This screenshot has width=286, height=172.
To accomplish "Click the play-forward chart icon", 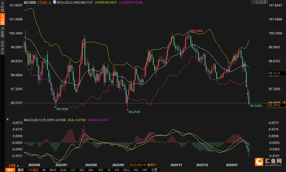I will (261, 2).
